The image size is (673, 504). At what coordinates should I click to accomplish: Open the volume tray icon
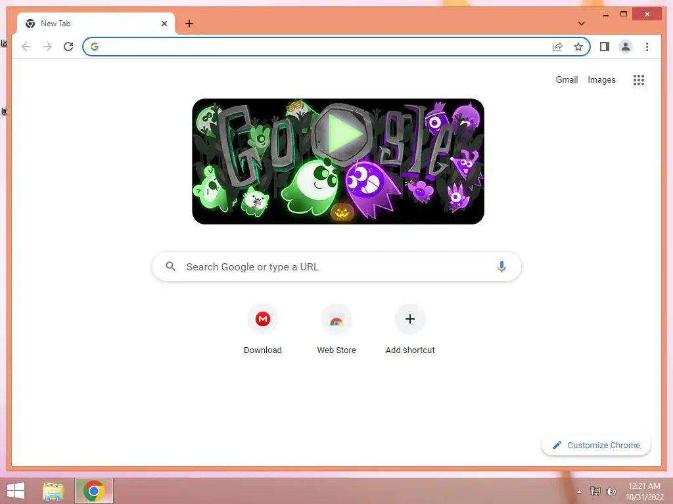click(611, 492)
